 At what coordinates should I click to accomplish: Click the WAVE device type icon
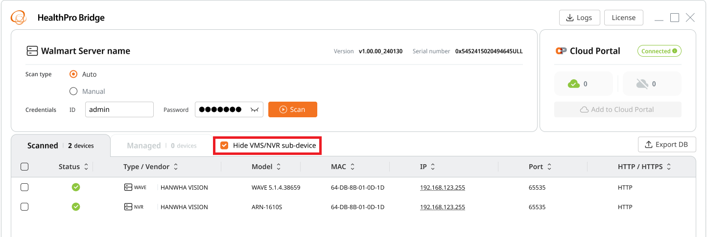pos(128,187)
